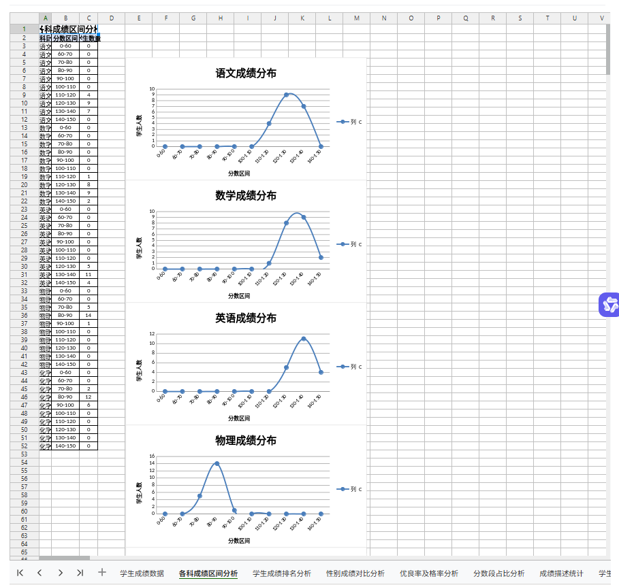Switch to 学生成绩数据 sheet tab

[142, 573]
